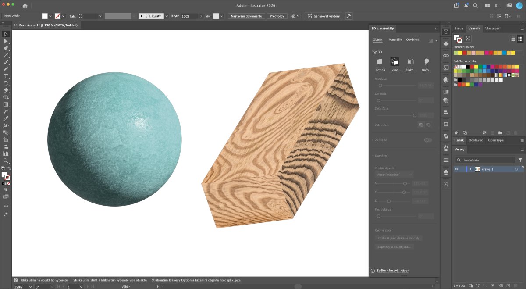The height and width of the screenshot is (289, 526).
Task: Select the Selection (black arrow) tool
Action: pyautogui.click(x=6, y=34)
